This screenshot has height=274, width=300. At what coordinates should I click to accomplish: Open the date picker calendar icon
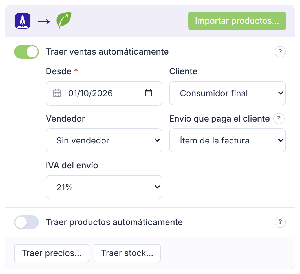pos(149,93)
